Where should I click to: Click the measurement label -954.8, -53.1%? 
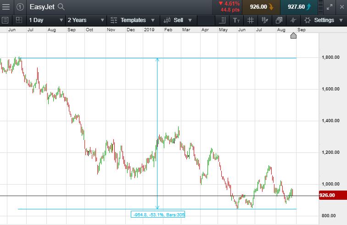(x=158, y=214)
